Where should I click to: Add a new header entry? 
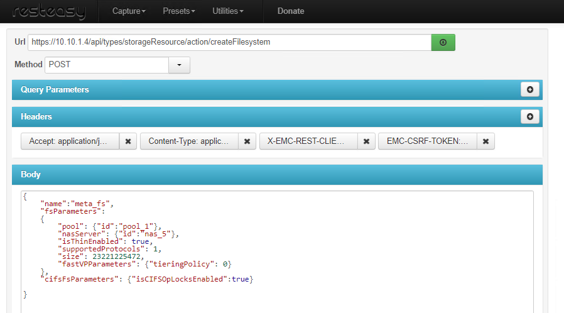coord(529,117)
